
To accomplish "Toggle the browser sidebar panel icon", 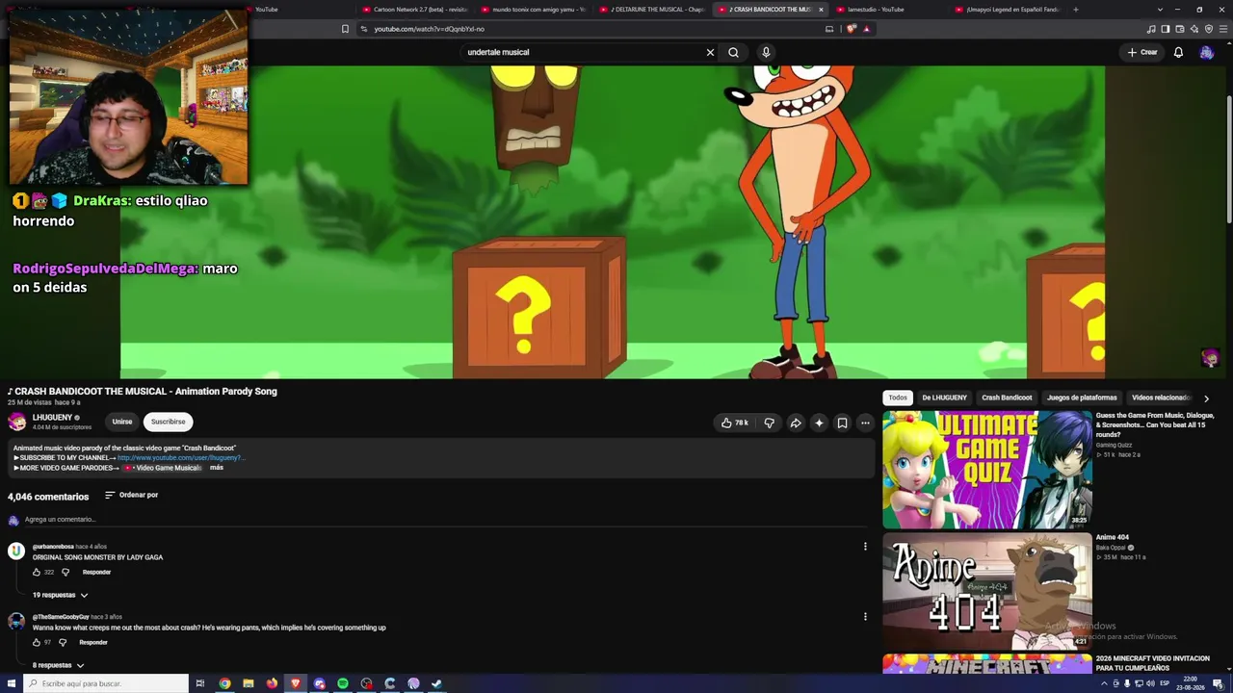I will click(1166, 29).
